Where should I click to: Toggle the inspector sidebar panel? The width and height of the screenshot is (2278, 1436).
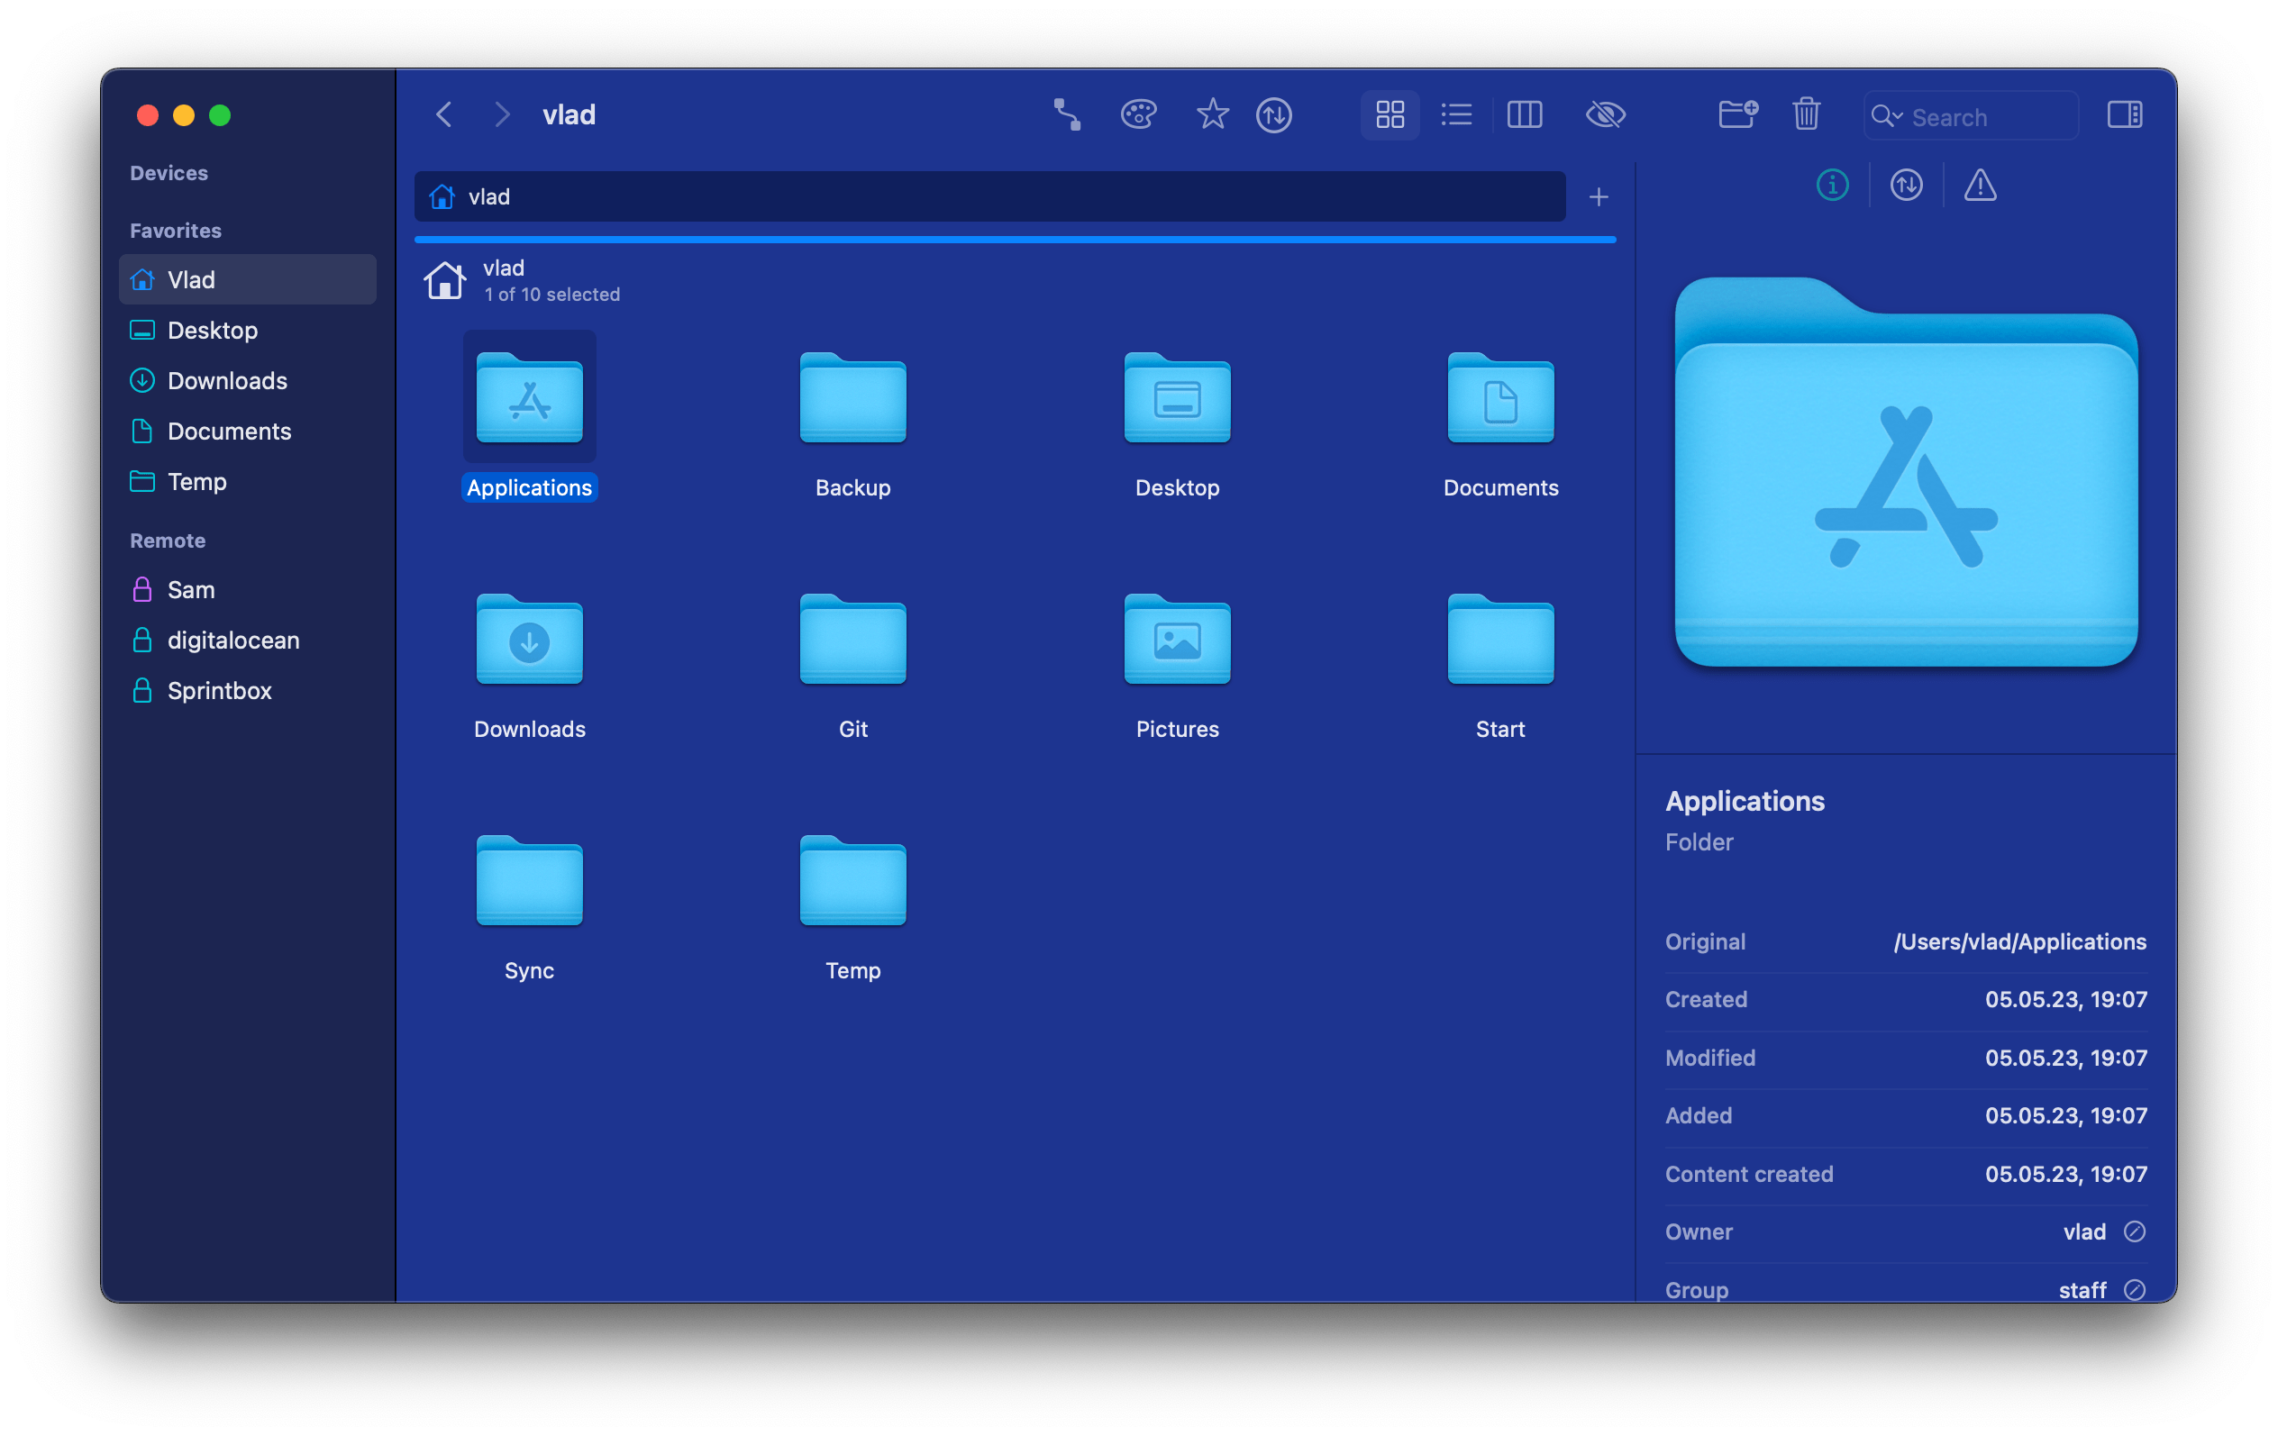pos(2125,115)
